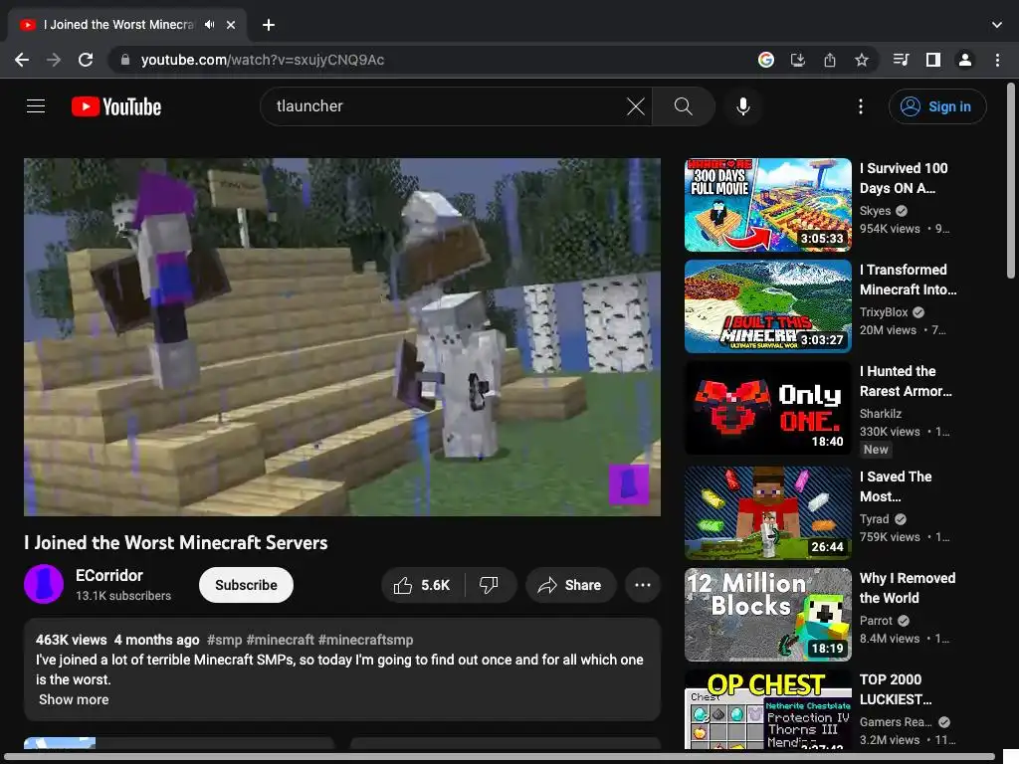
Task: Click the #minecraftsmp hashtag
Action: 366,640
